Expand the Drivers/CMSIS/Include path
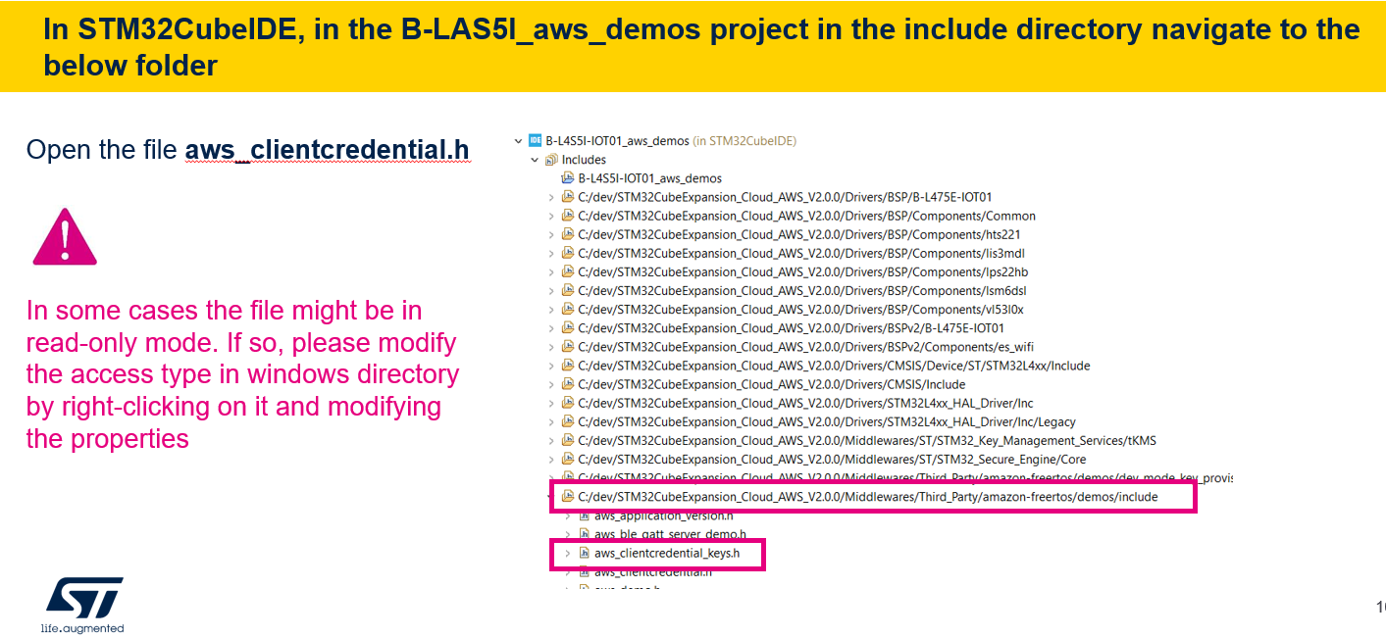 [550, 384]
